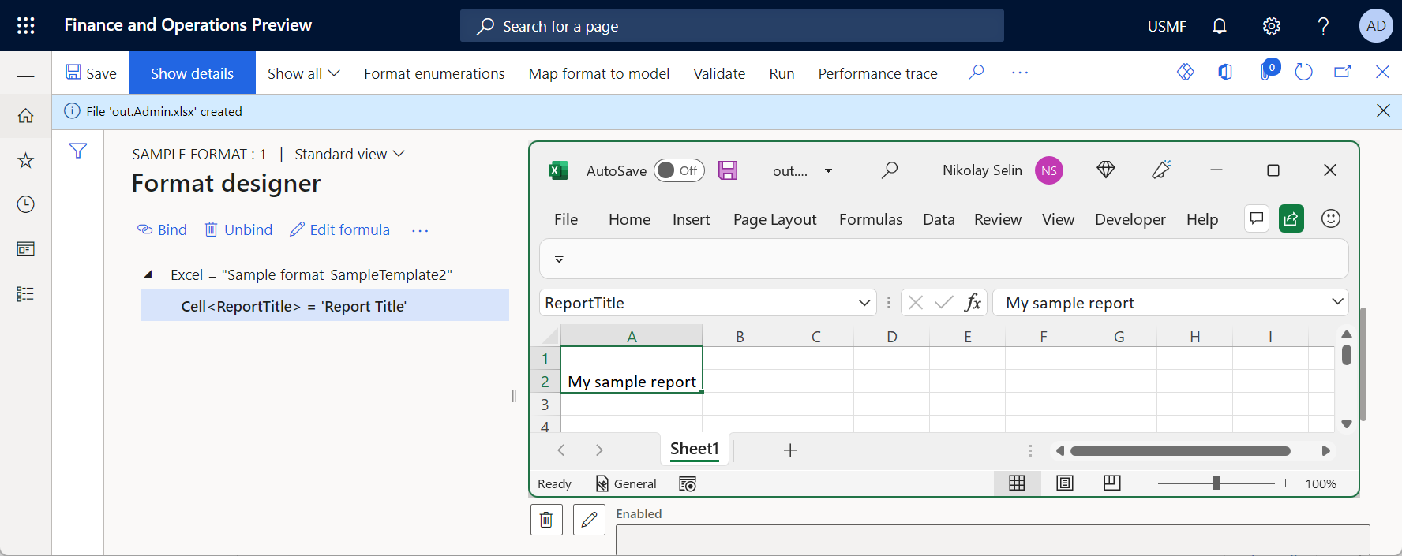Open in Office add-in icon

tap(1225, 73)
